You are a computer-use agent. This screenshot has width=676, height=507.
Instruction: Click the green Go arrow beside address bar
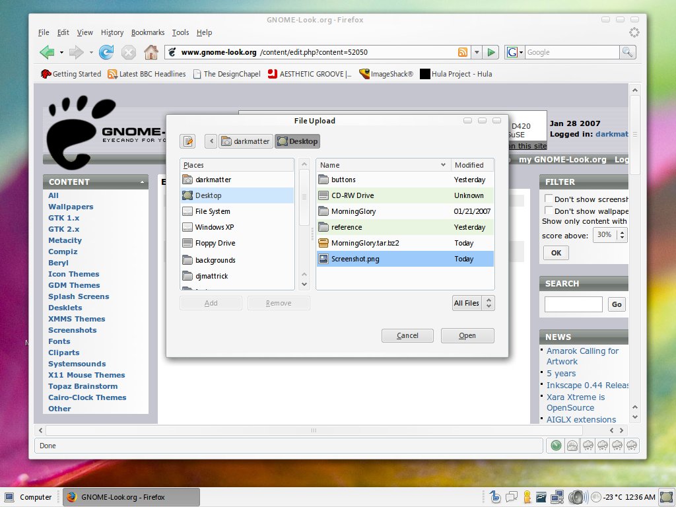491,52
